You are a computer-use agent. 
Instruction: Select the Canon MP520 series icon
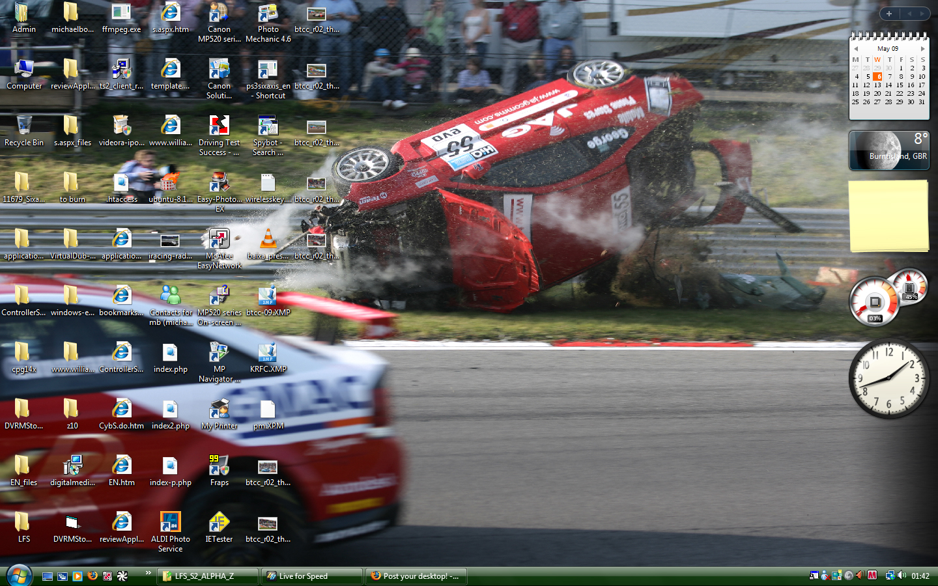(219, 23)
